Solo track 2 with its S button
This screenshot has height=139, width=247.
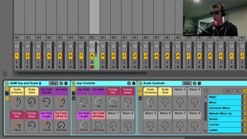pos(27,62)
